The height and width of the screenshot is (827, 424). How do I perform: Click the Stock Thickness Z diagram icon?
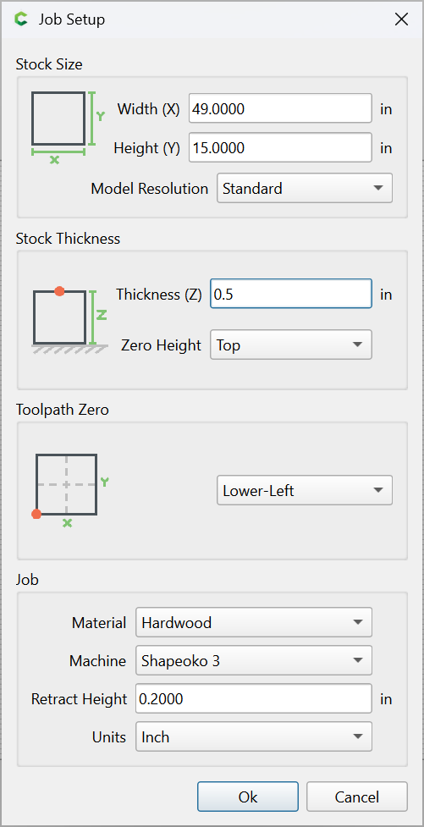(69, 320)
